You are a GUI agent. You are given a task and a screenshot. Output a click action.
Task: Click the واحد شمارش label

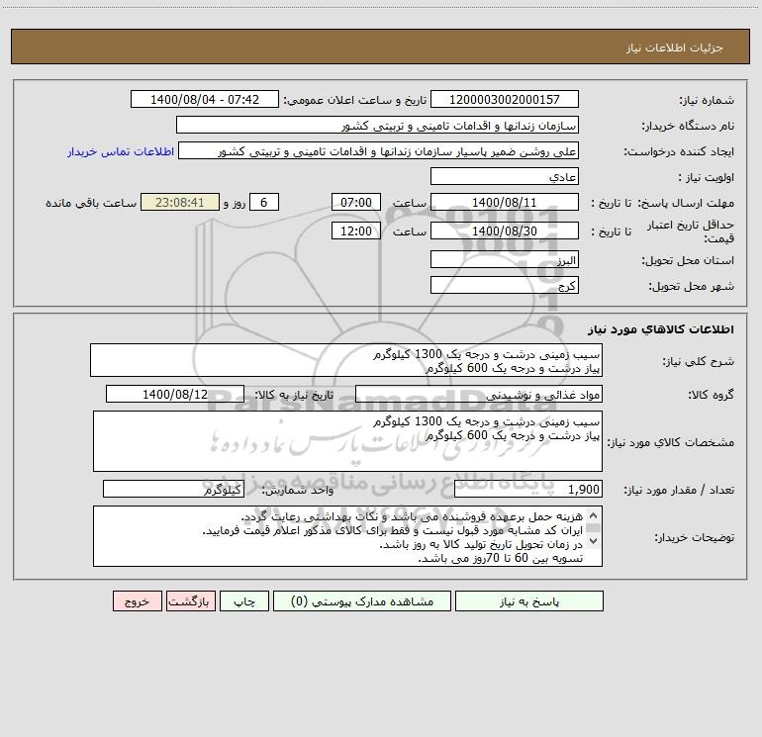pos(298,491)
